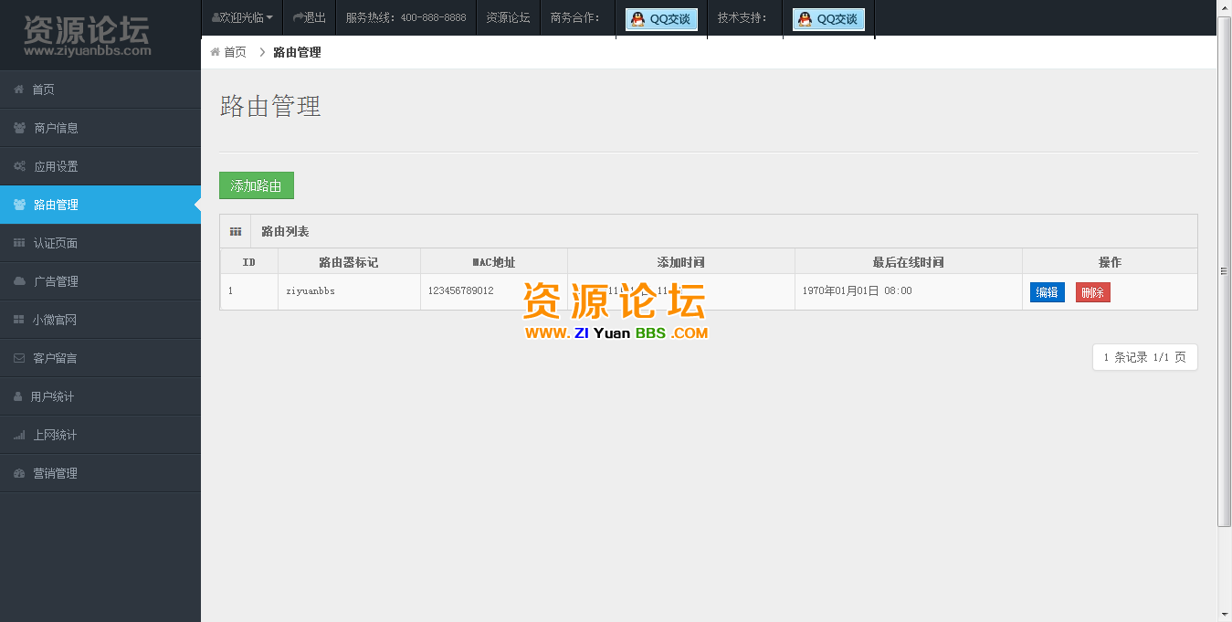Click the 退出 link in top bar
Screen dimensions: 1232x622
click(x=310, y=17)
